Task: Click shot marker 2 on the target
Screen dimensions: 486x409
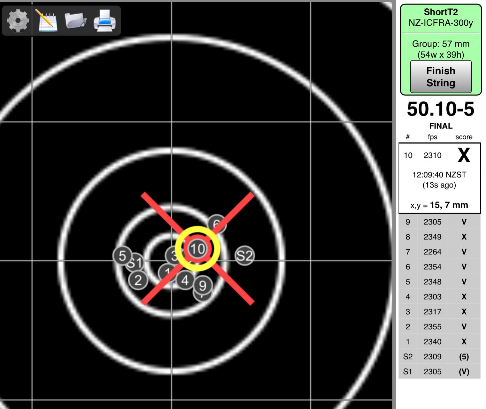Action: click(138, 280)
